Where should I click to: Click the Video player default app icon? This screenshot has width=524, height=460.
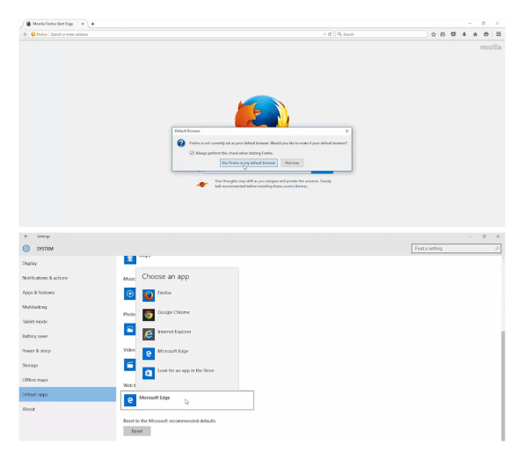(129, 365)
